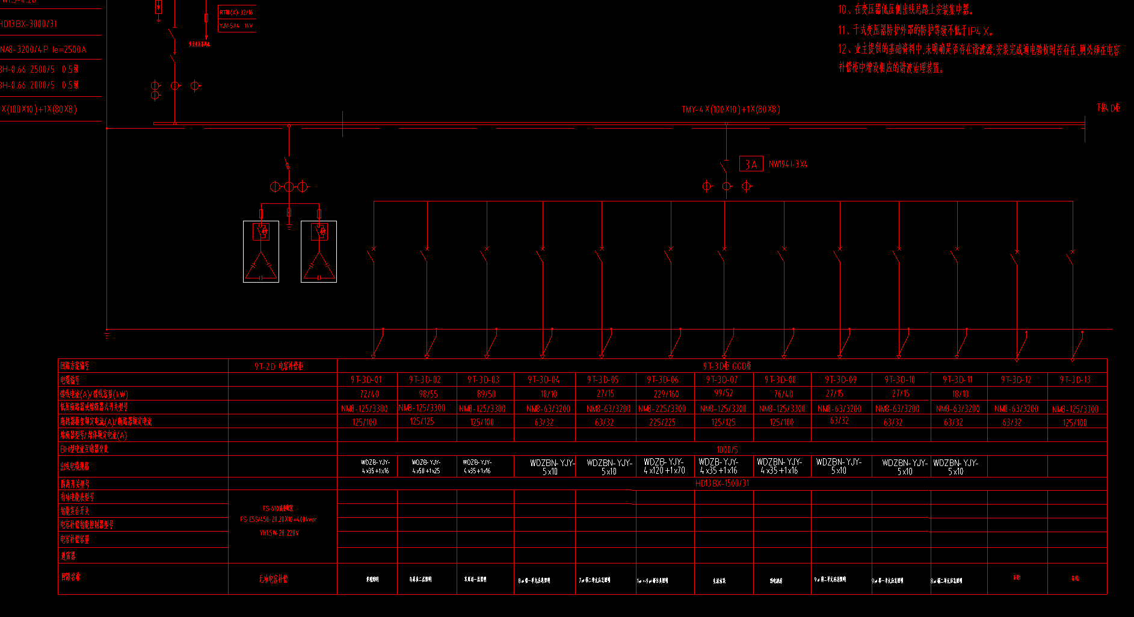Select the left capacitor bank symbol box
Image resolution: width=1134 pixels, height=617 pixels.
click(x=261, y=251)
